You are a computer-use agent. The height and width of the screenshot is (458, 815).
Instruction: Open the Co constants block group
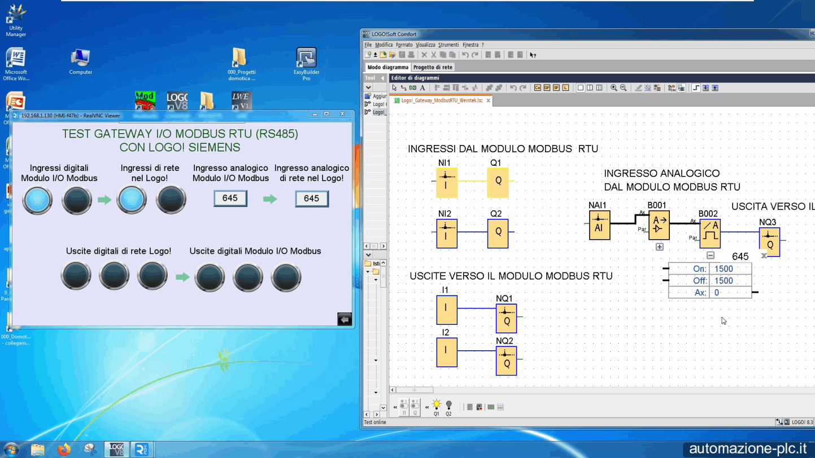click(538, 87)
